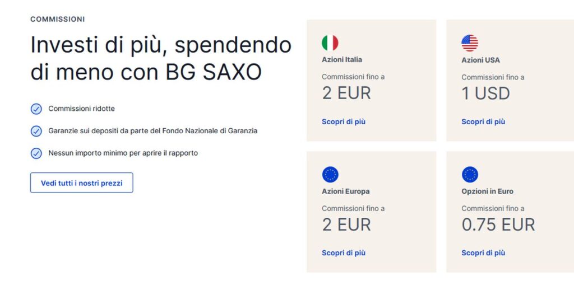The height and width of the screenshot is (281, 574).
Task: Open Scopri di più for Opzioni in Euro
Action: 483,253
